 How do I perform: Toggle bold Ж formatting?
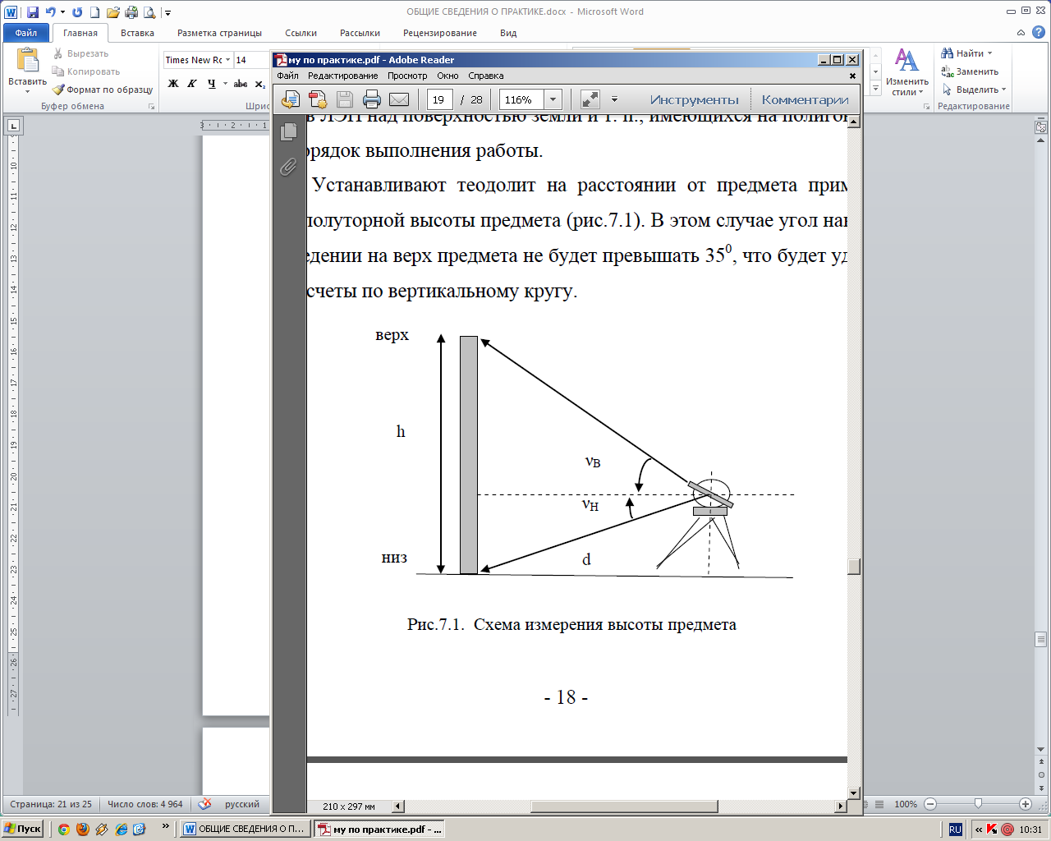pos(173,84)
